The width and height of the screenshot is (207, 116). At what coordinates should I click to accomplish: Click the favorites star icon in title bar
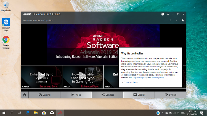168,14
